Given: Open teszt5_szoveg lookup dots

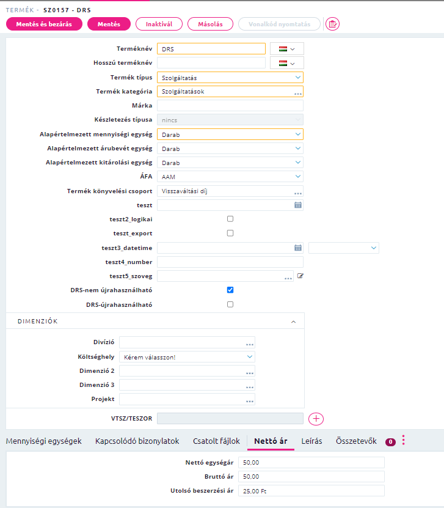Looking at the screenshot, I should coord(288,278).
